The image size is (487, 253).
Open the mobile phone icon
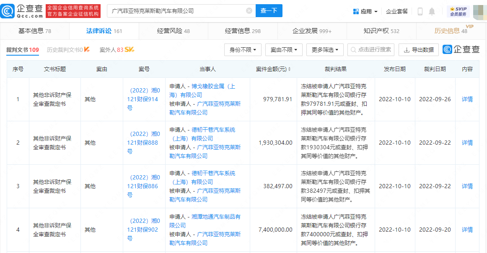tap(420, 11)
